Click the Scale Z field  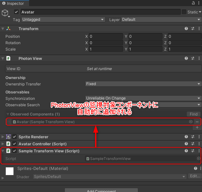(185, 49)
